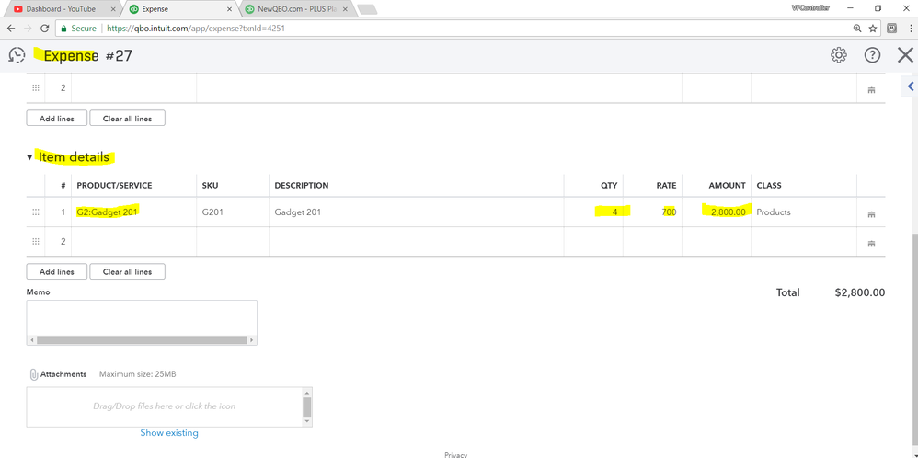Click the DESCRIPTION column header
Viewport: 918px width, 458px height.
click(302, 185)
